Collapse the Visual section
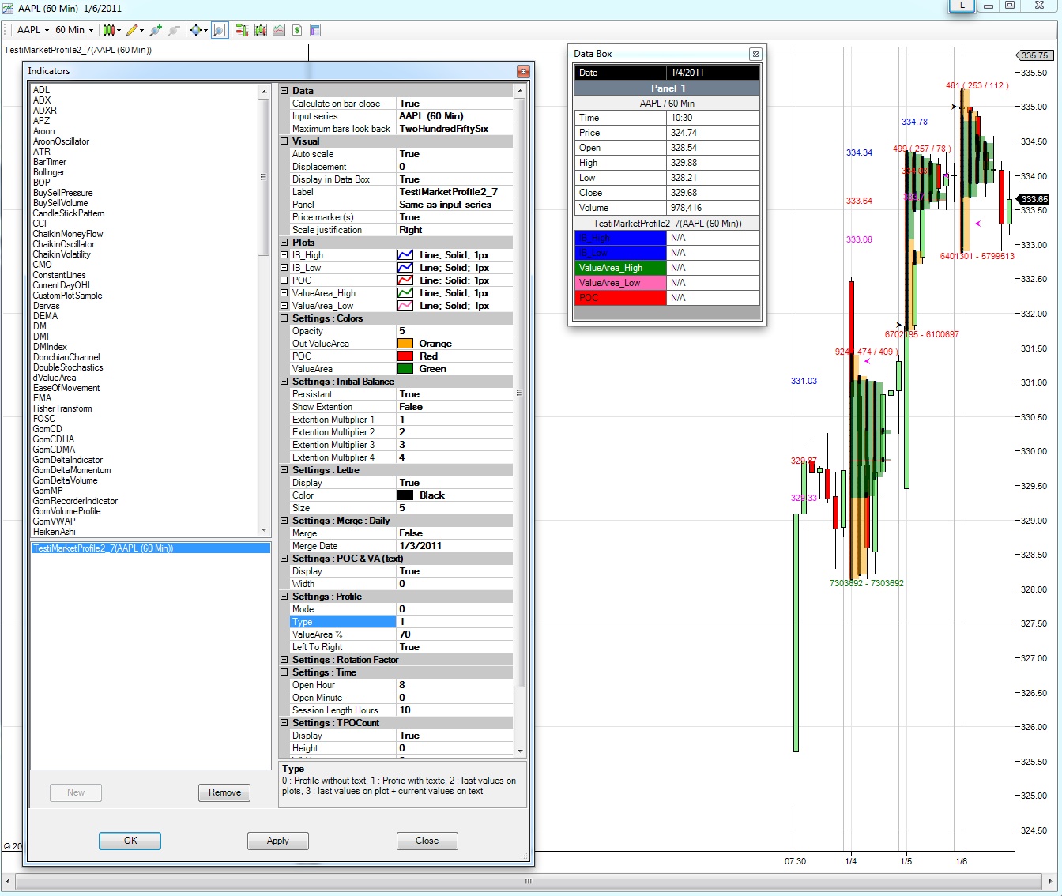Image resolution: width=1062 pixels, height=896 pixels. point(284,141)
